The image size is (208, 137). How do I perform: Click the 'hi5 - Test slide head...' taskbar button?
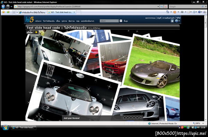coord(24,128)
